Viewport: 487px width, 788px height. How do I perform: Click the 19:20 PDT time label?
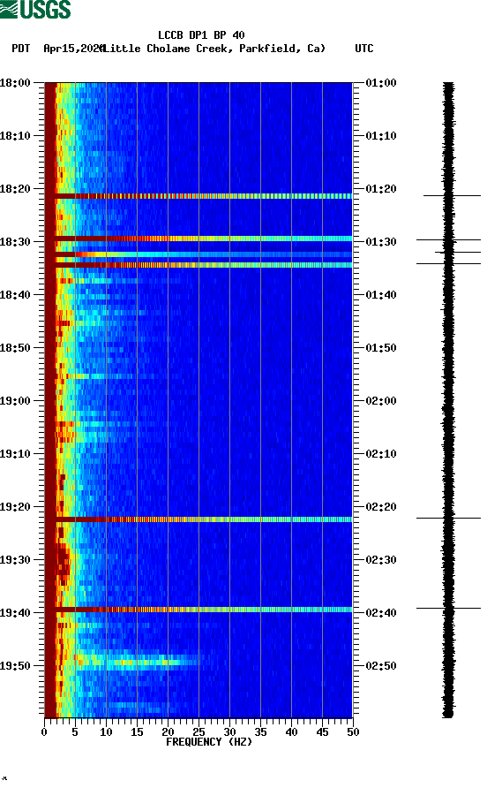click(15, 507)
